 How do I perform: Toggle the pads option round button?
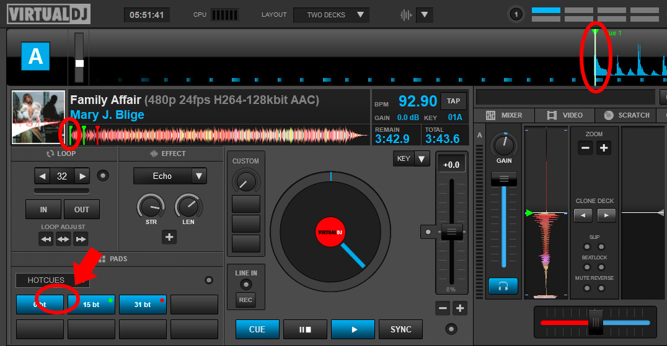point(209,280)
